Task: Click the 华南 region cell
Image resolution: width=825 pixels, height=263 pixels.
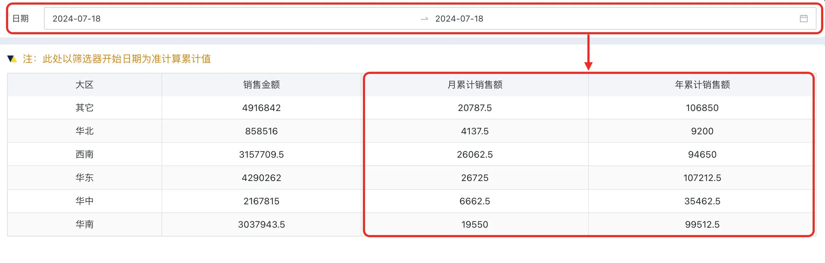Action: [x=85, y=224]
